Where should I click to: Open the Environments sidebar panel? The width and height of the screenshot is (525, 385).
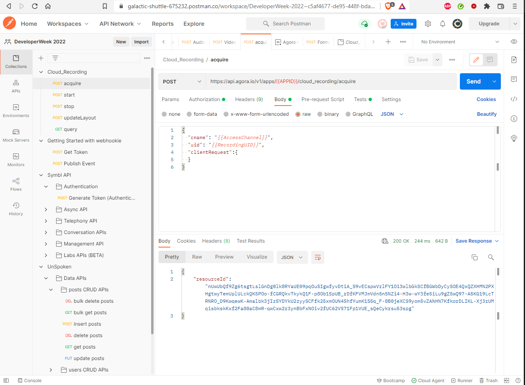16,110
